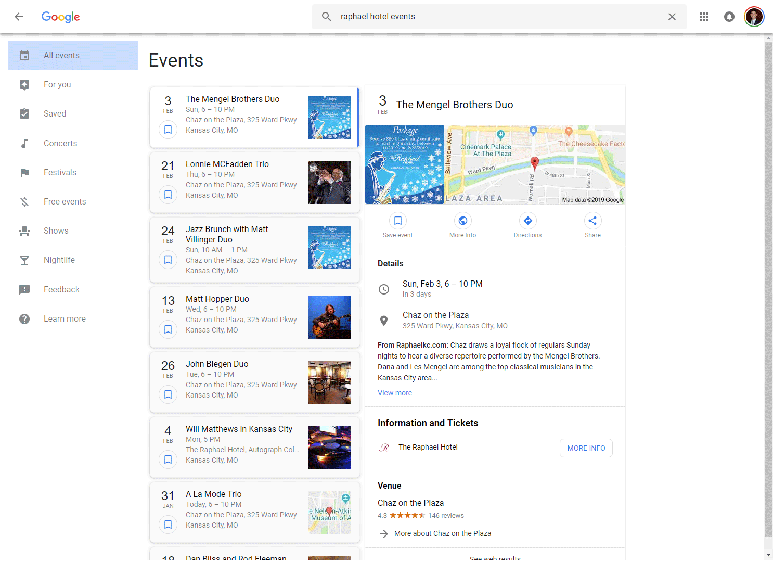Click the Save event icon in details
Viewport: 773px width, 562px height.
click(398, 221)
